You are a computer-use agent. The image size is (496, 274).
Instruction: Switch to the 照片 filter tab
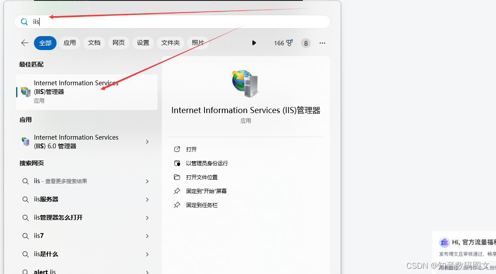198,43
